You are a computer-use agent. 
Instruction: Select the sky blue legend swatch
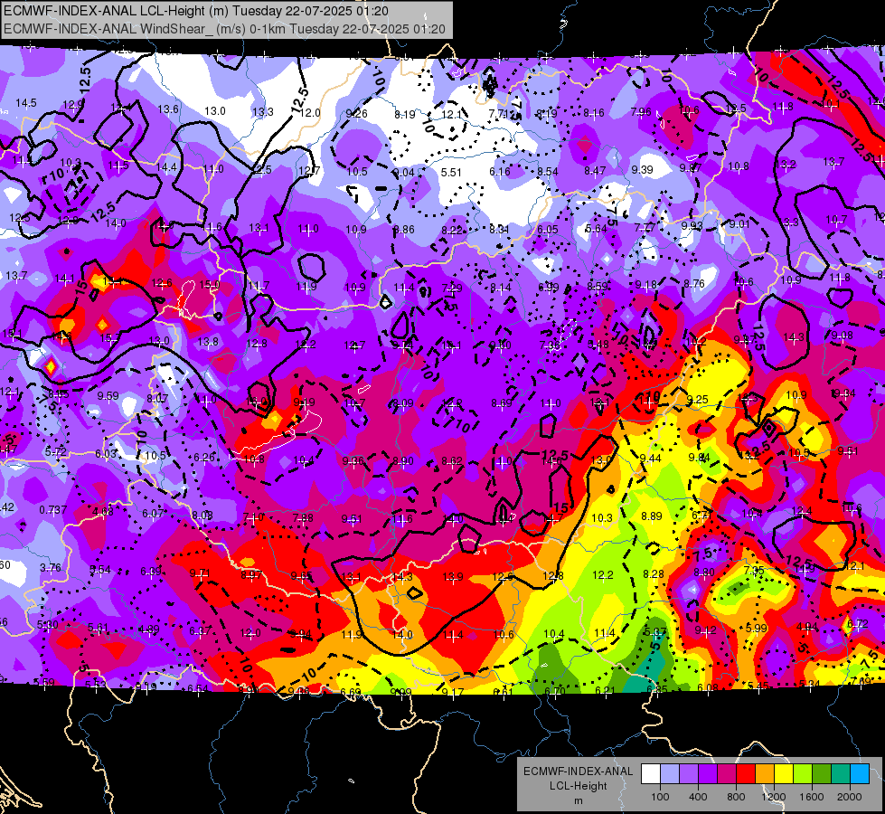(859, 774)
